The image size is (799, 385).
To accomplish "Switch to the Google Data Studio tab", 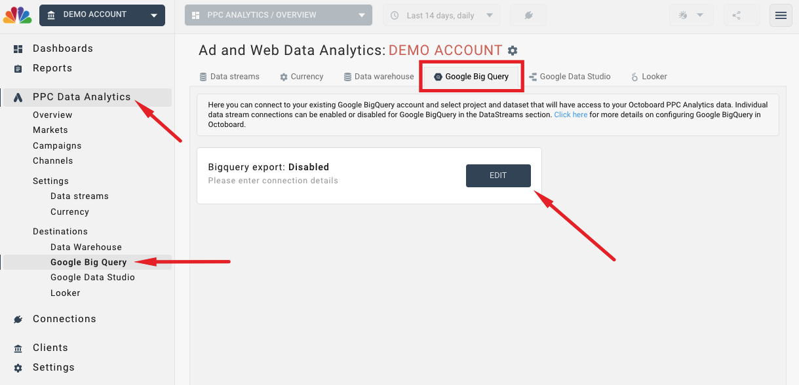I will point(570,77).
